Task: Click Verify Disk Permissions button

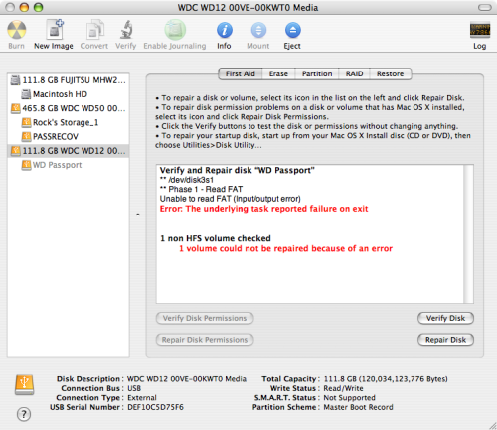Action: 205,318
